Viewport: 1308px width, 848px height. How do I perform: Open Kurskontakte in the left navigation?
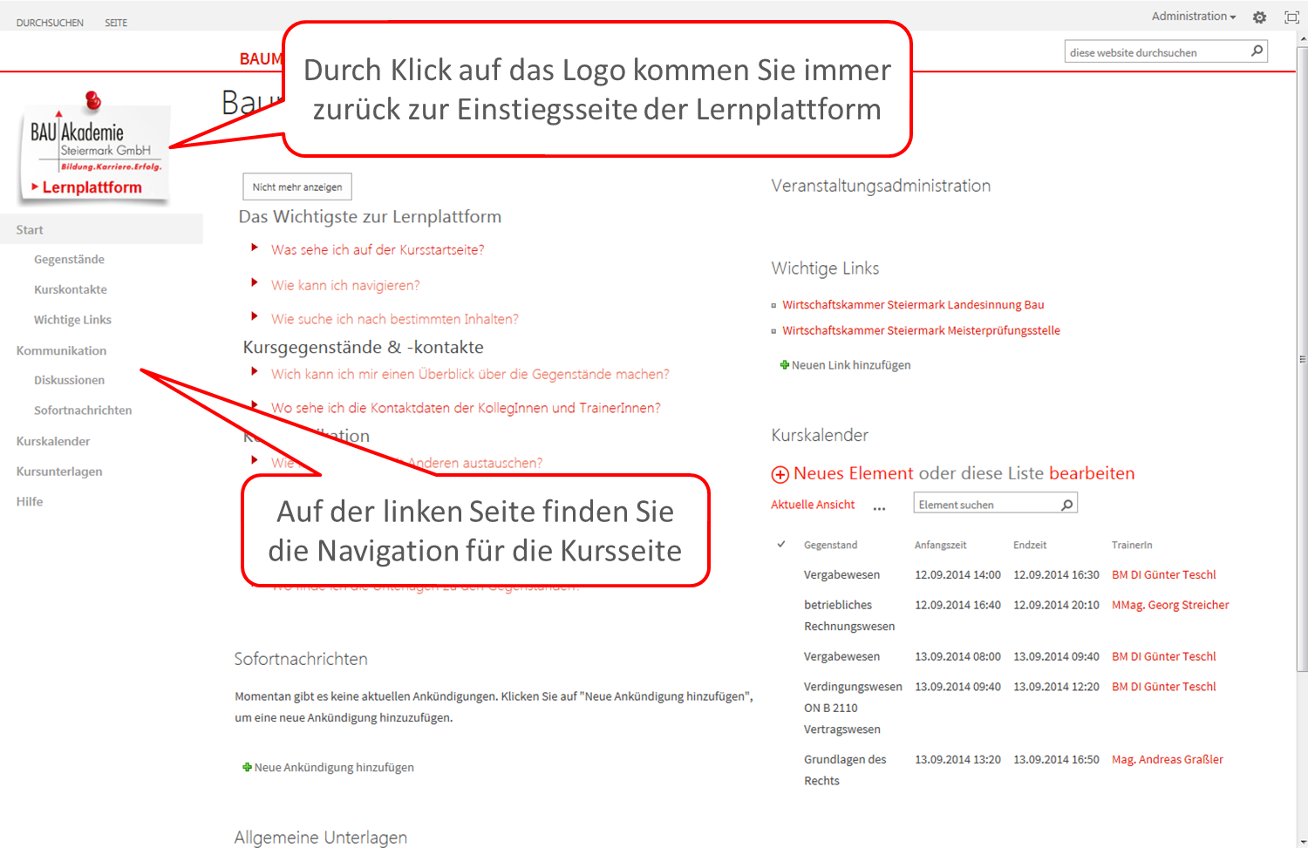pos(71,289)
